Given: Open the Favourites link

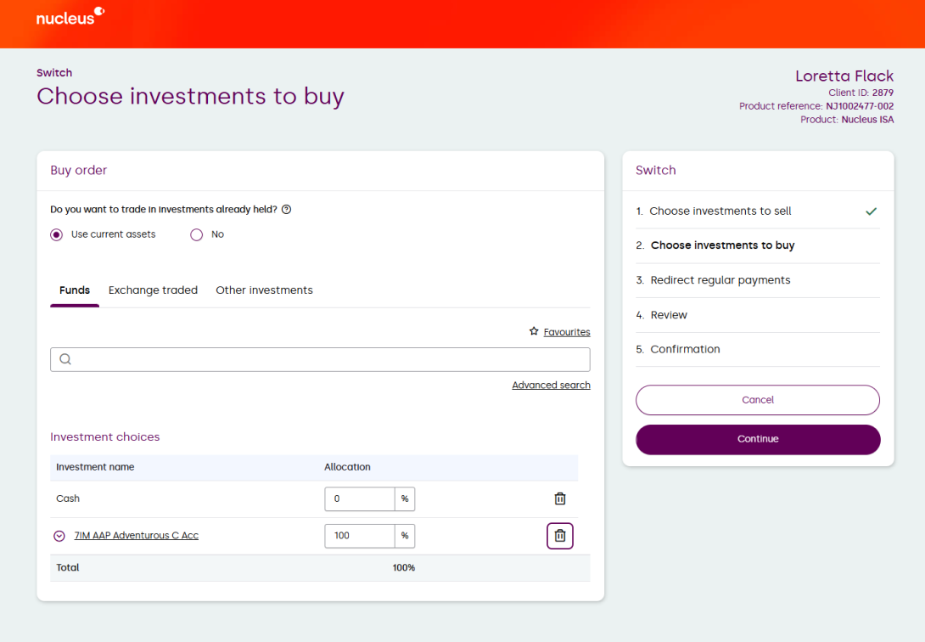Looking at the screenshot, I should 566,332.
